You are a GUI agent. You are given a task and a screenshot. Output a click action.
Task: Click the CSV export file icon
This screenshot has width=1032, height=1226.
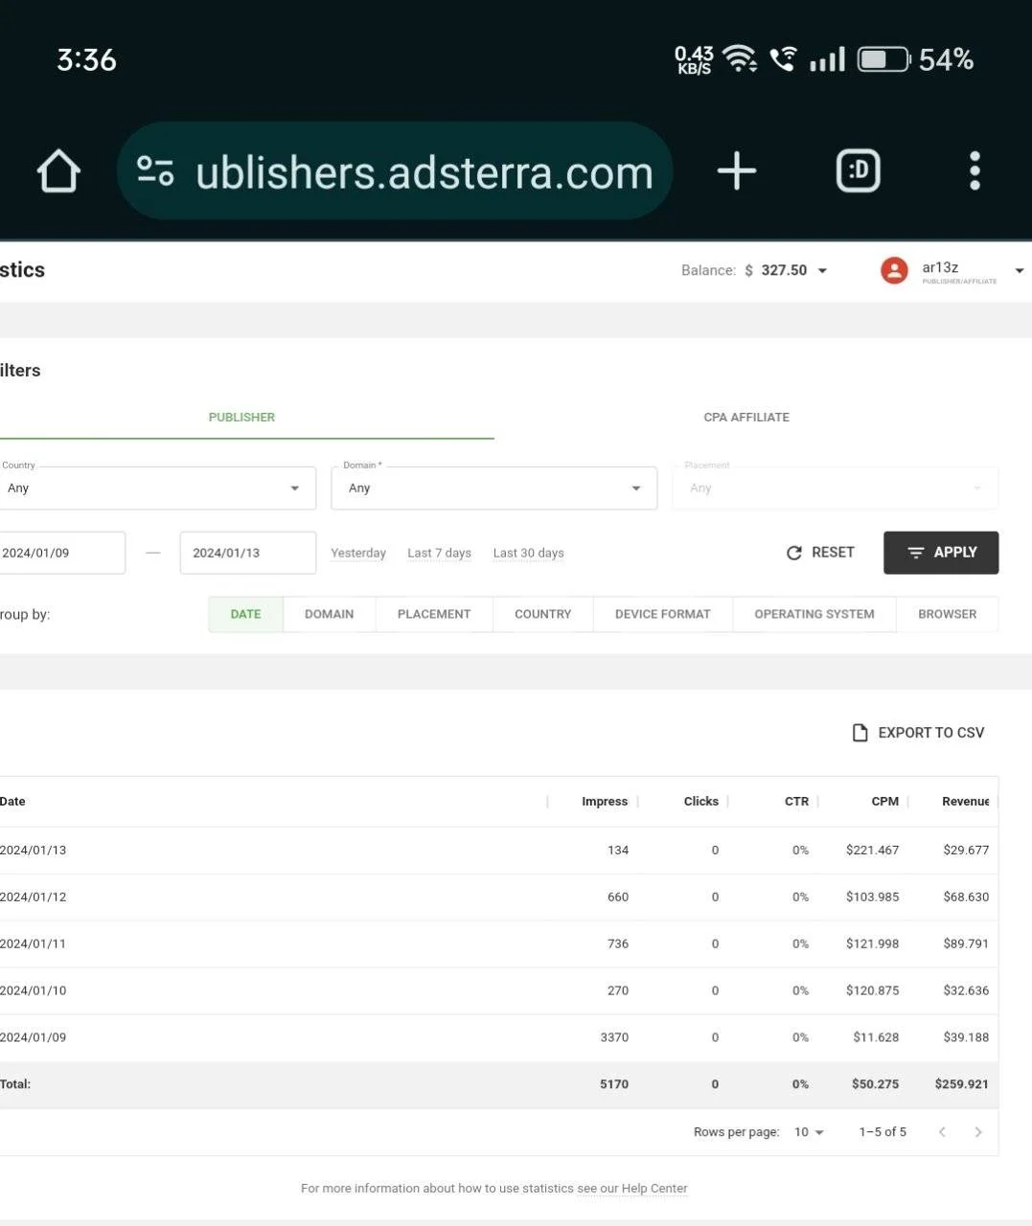coord(860,733)
